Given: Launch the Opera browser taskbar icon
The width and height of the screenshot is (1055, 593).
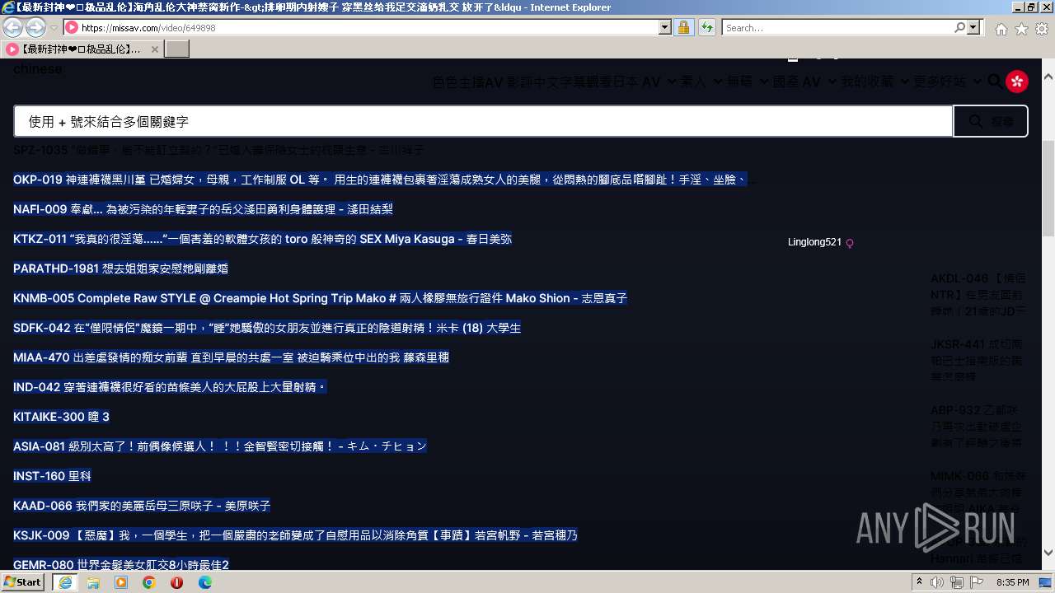Looking at the screenshot, I should [176, 582].
